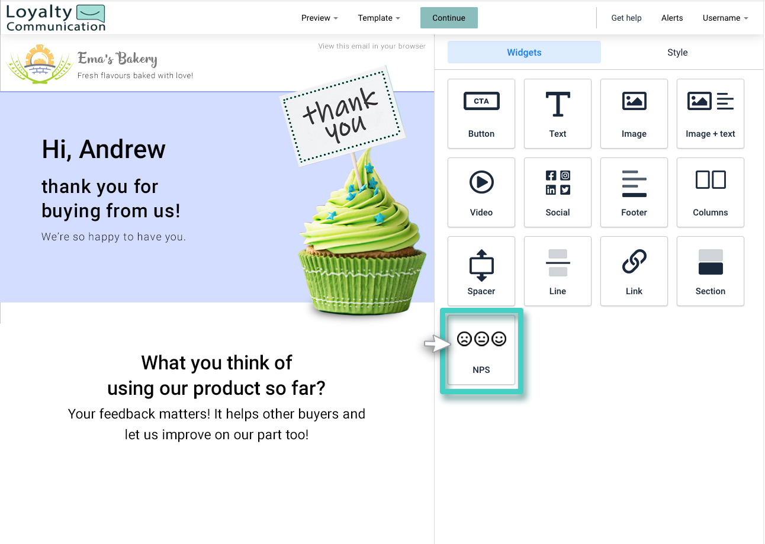Insert a Spacer widget
The height and width of the screenshot is (544, 765).
481,271
